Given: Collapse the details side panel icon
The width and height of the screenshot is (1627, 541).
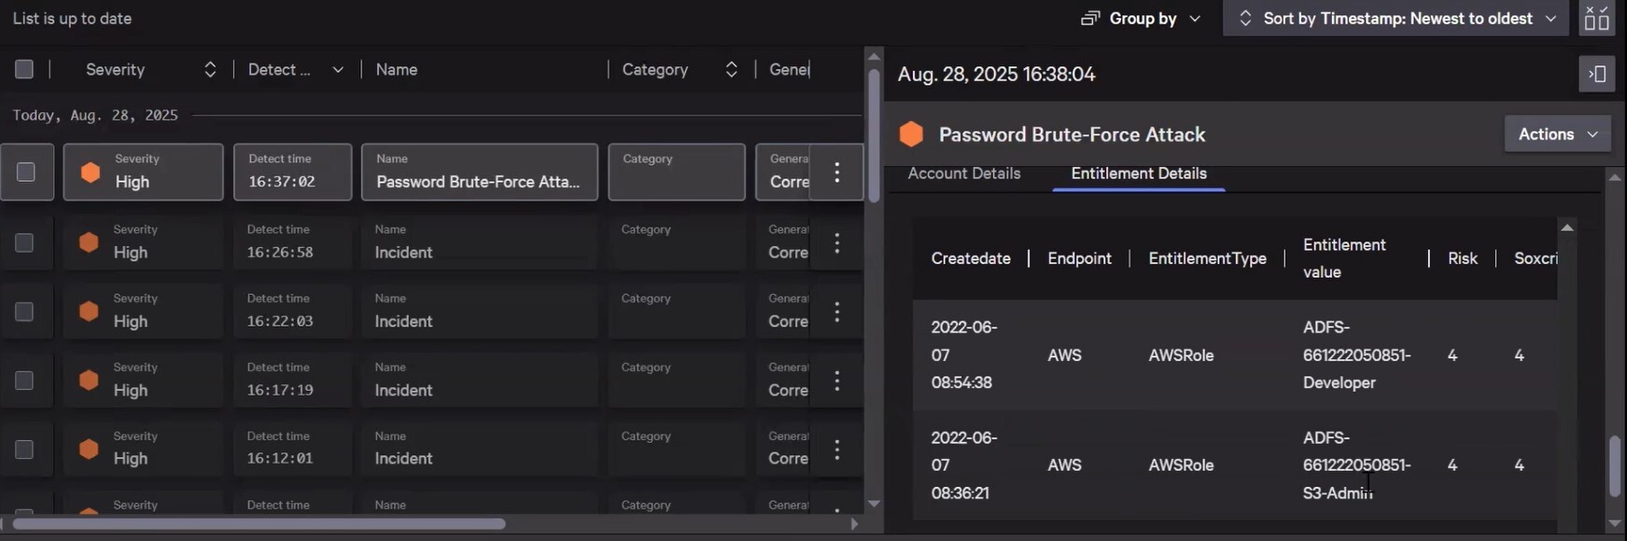Looking at the screenshot, I should (1596, 74).
